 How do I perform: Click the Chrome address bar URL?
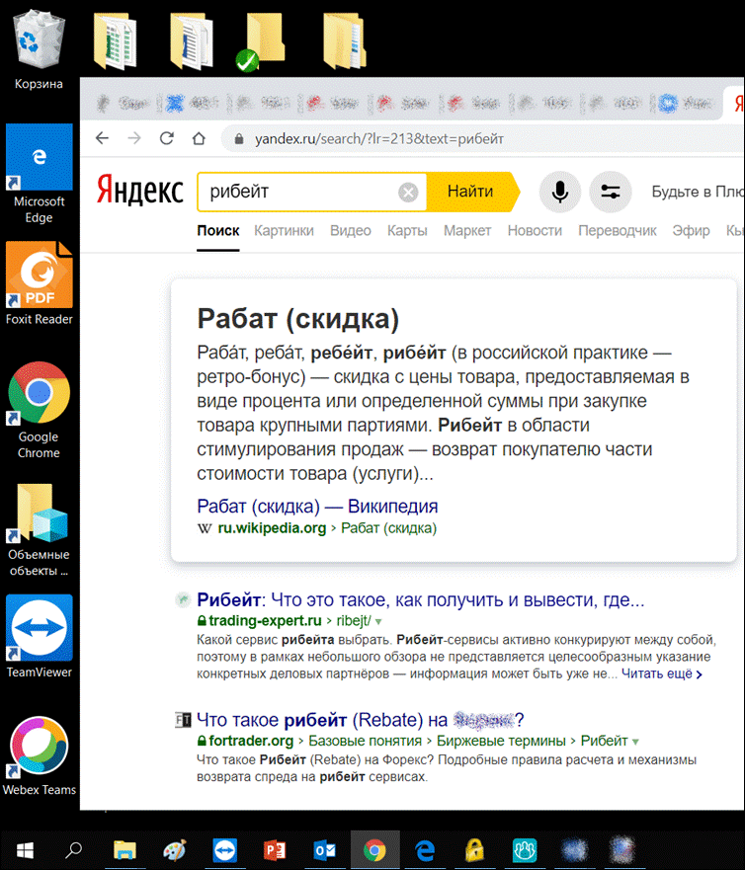[x=379, y=138]
